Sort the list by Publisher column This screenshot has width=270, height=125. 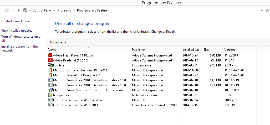coord(155,49)
